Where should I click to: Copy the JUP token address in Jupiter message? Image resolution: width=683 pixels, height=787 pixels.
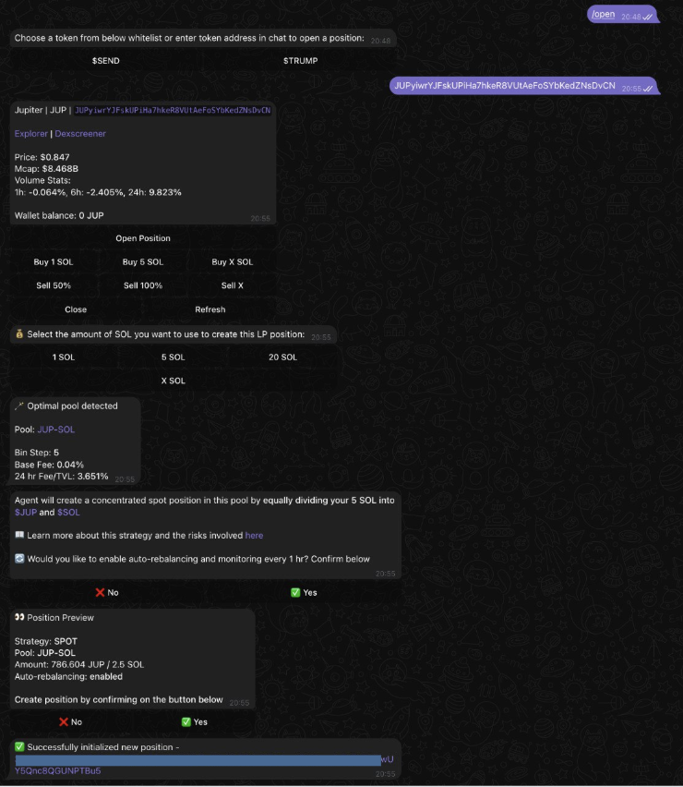click(173, 111)
